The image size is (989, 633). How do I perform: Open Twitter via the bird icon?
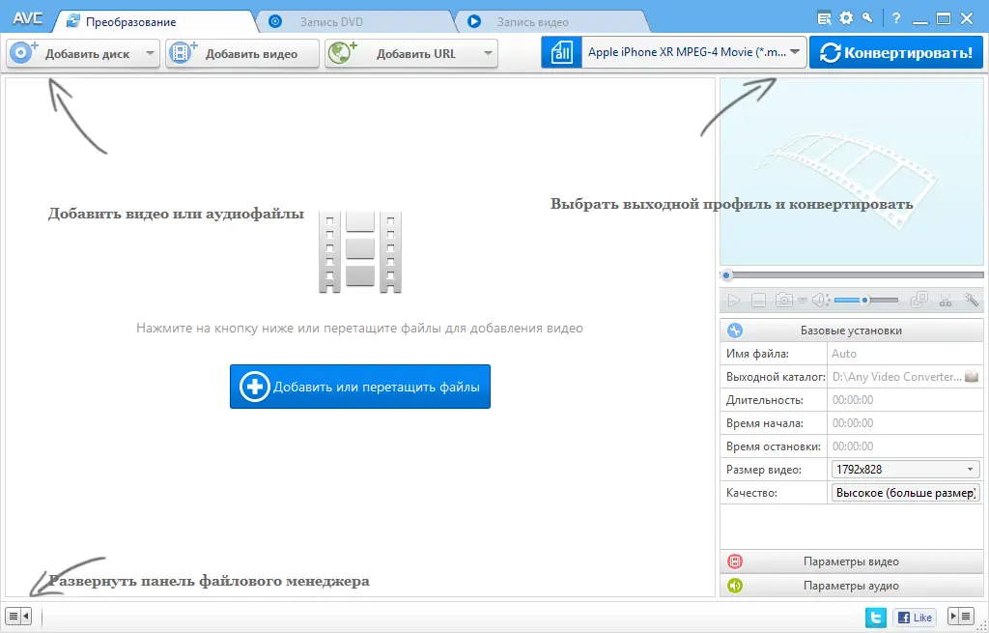(x=875, y=617)
